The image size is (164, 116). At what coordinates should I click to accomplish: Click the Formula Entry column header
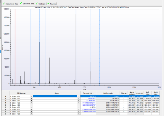point(88,93)
